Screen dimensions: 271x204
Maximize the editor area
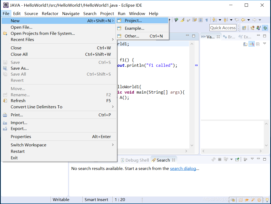[194, 36]
